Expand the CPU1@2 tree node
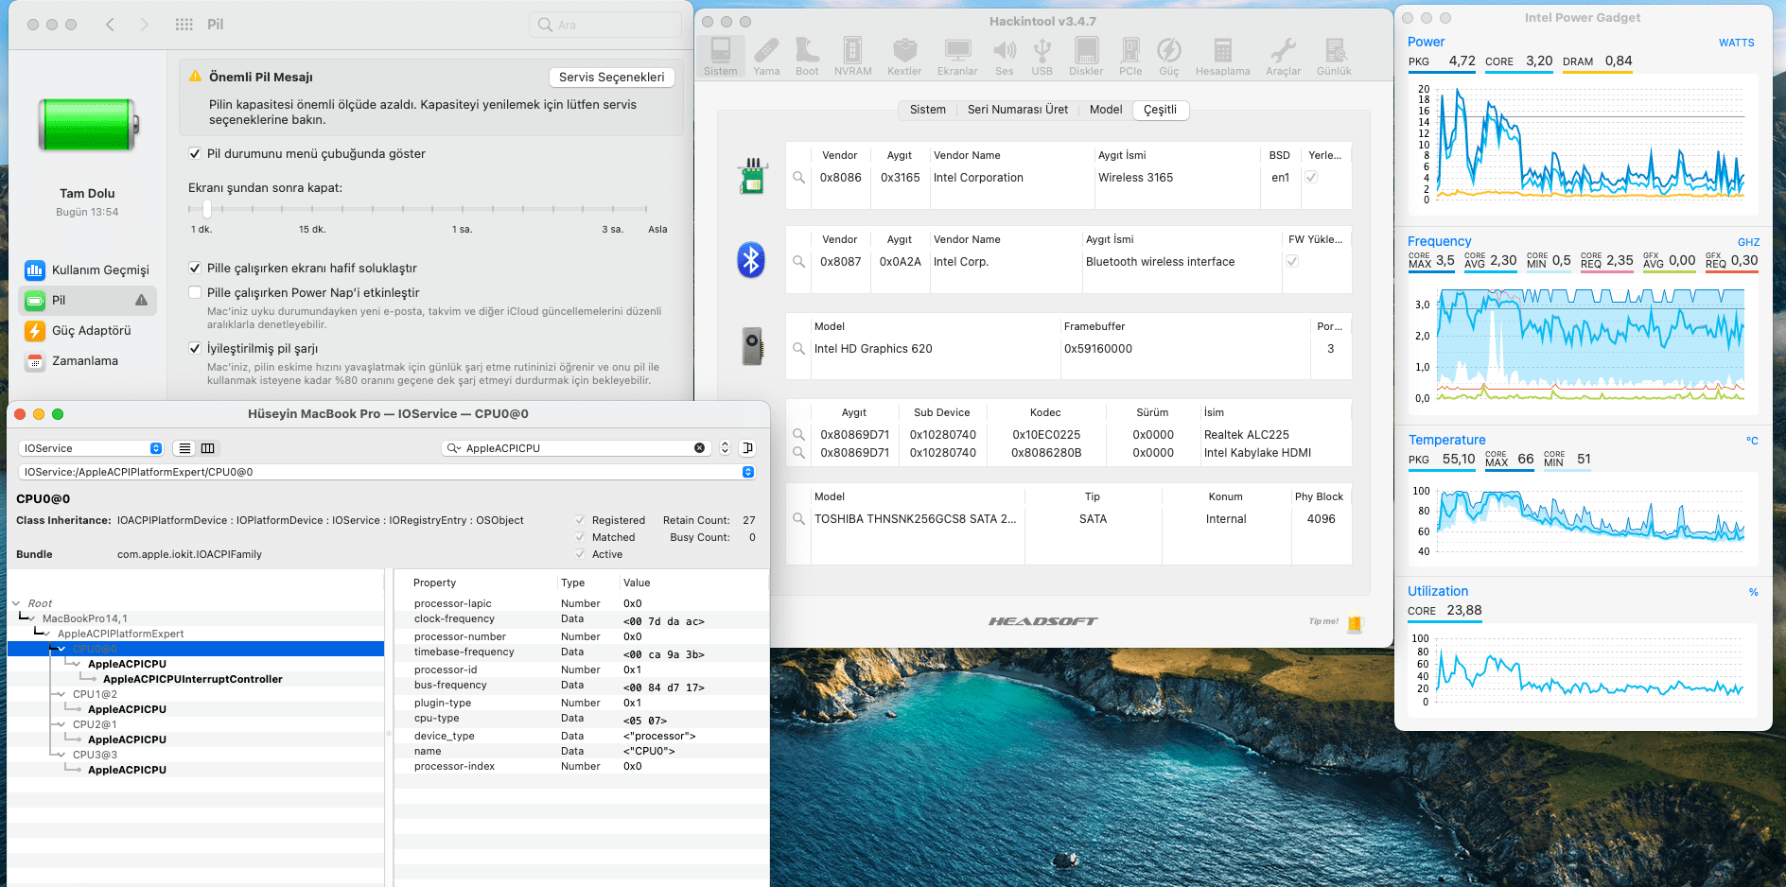The image size is (1786, 887). click(x=62, y=695)
